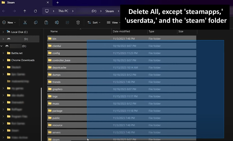Click (D:) breadcrumb in address bar
The image size is (233, 141).
[94, 11]
